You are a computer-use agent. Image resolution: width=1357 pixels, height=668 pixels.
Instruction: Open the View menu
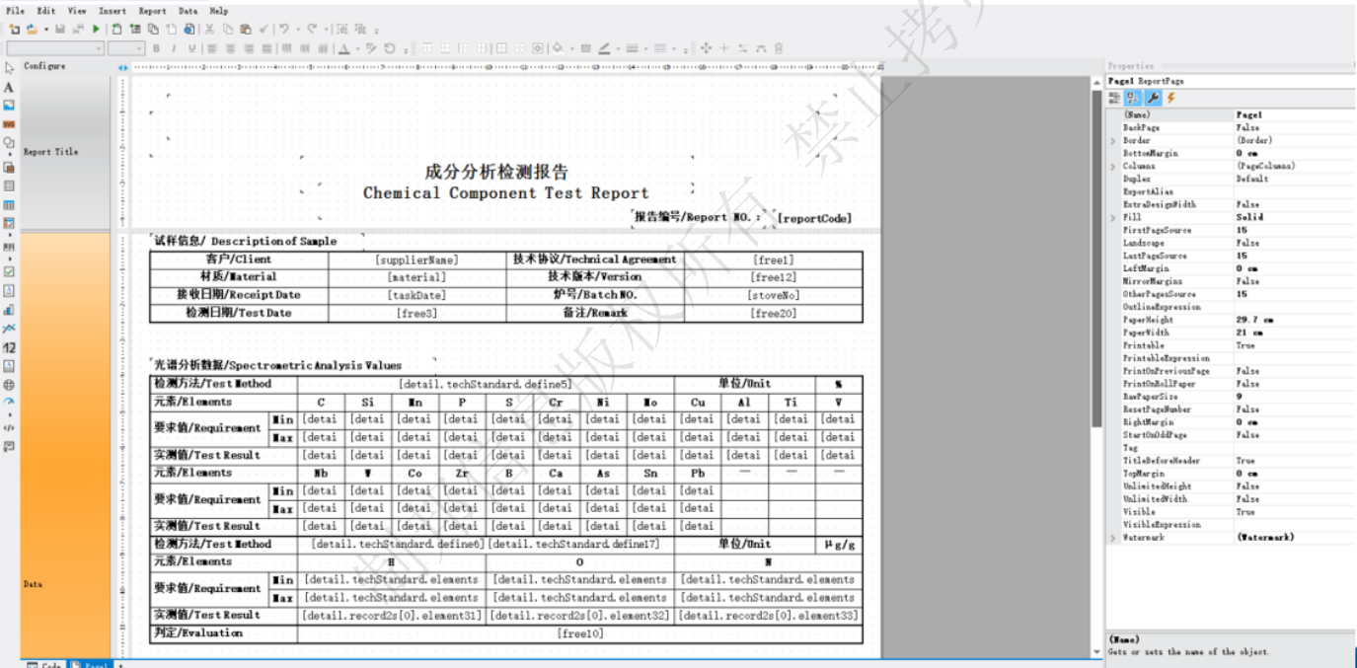point(77,11)
